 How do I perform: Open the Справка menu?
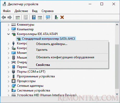[47, 11]
